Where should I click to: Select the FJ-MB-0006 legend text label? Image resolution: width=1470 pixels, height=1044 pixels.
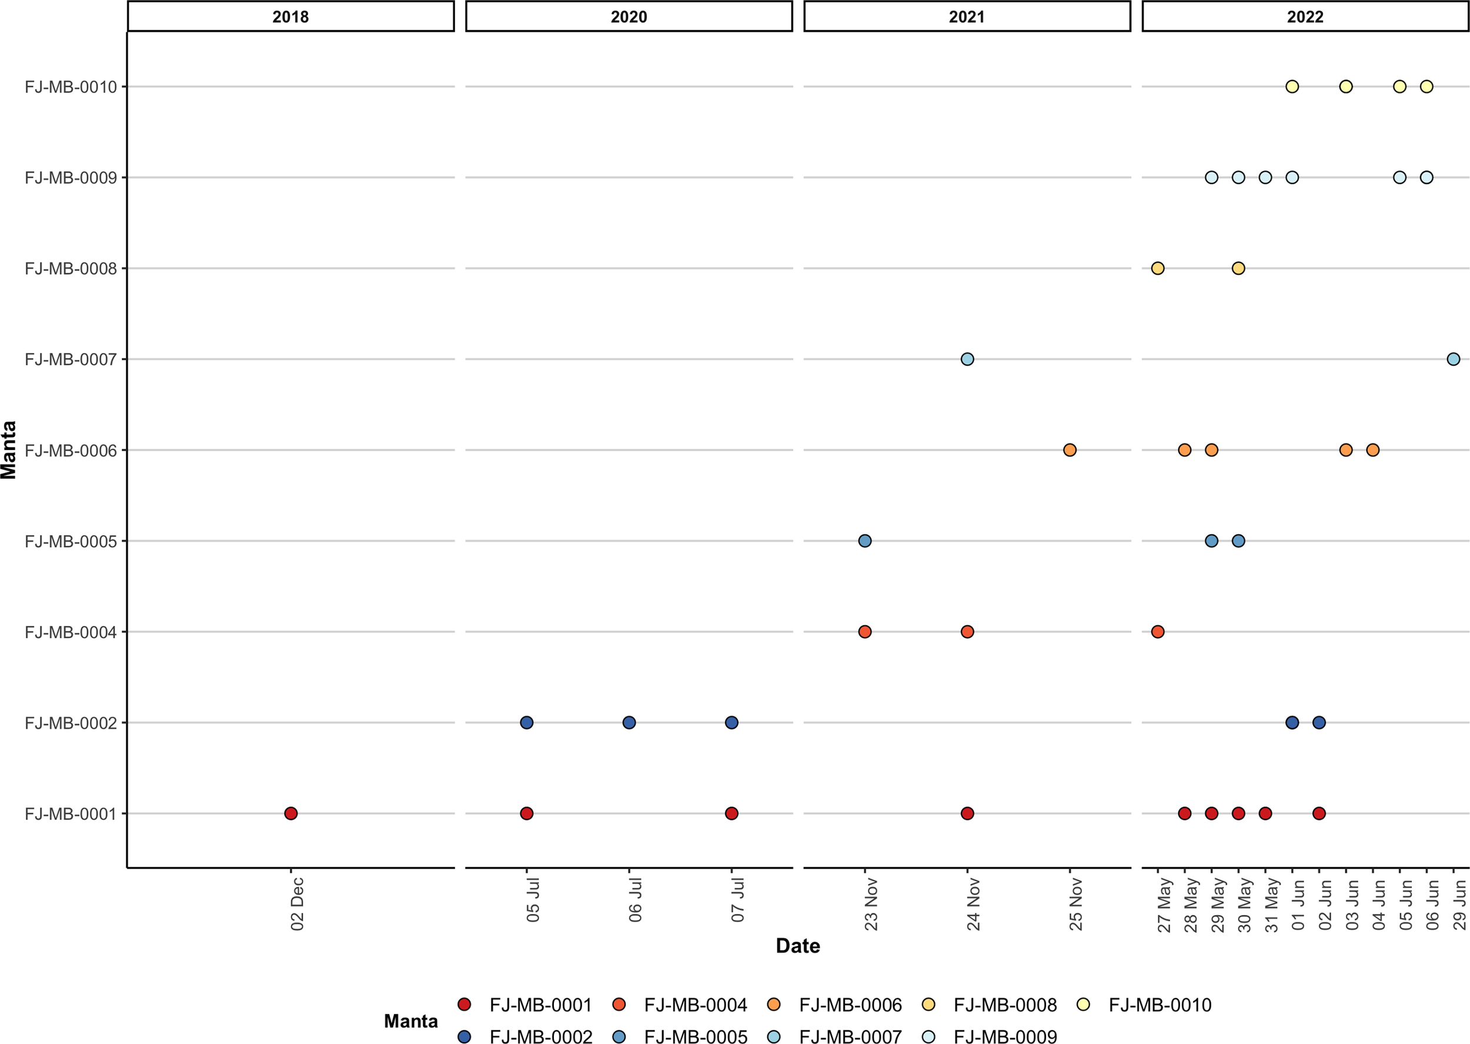click(x=850, y=1005)
